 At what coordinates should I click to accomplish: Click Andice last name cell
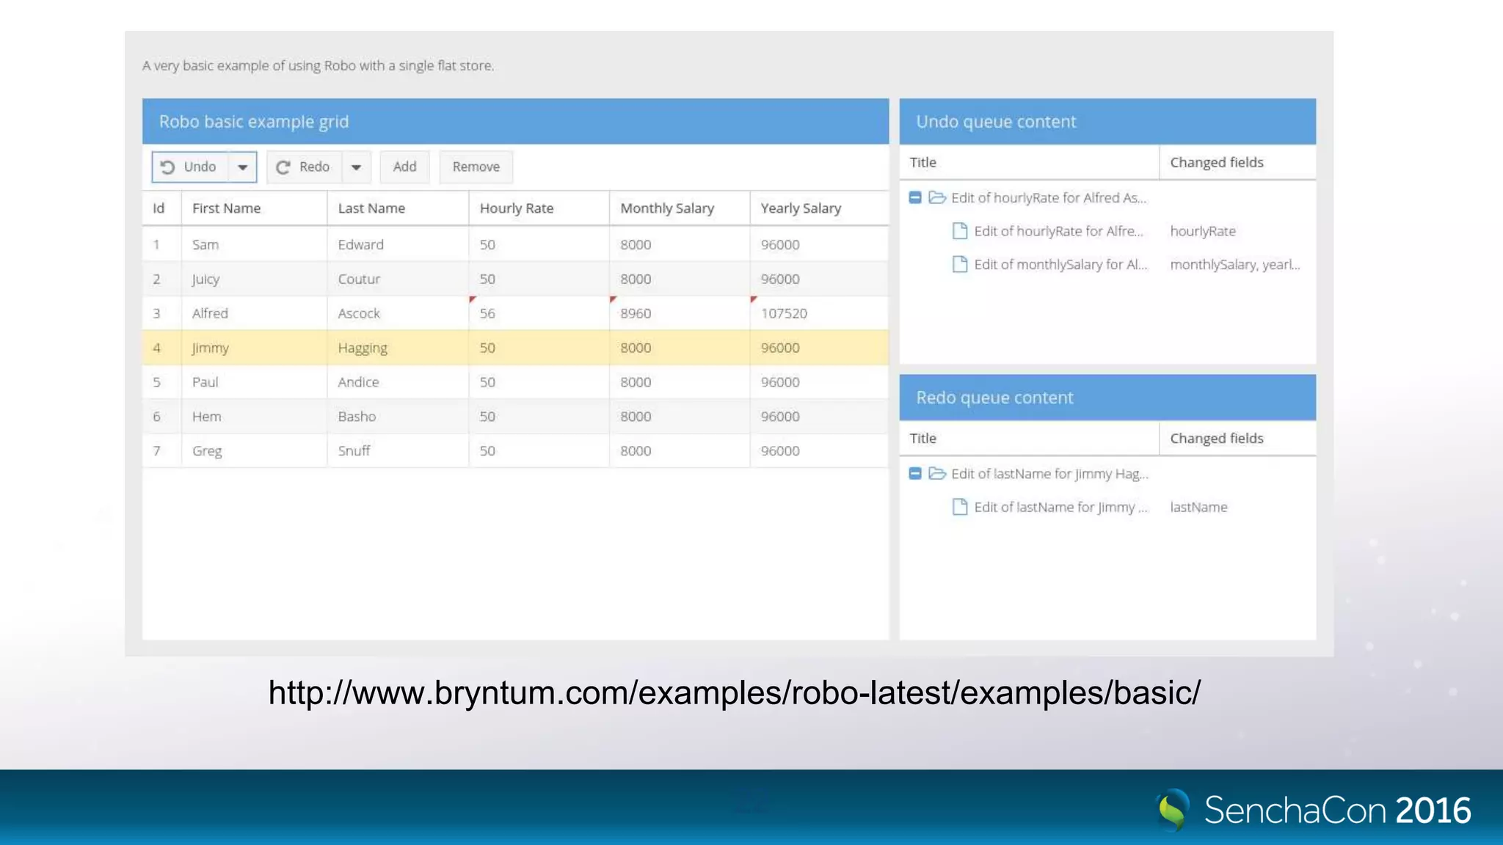(398, 382)
